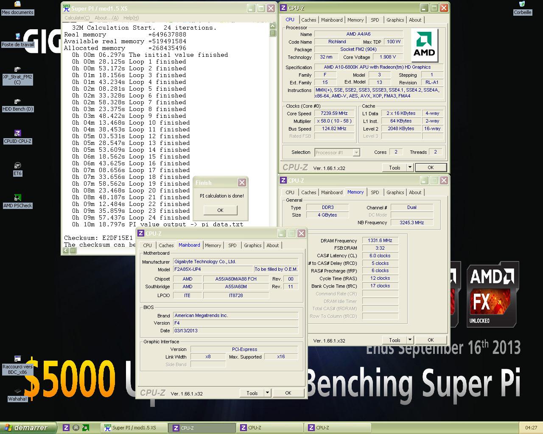The height and width of the screenshot is (434, 543).
Task: Click title bar icon of CPU-Z Mainboard window
Action: 141,233
